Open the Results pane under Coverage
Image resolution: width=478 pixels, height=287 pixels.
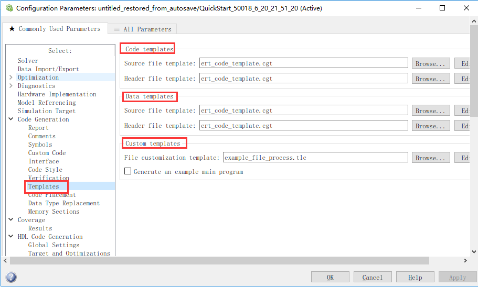[x=40, y=228]
